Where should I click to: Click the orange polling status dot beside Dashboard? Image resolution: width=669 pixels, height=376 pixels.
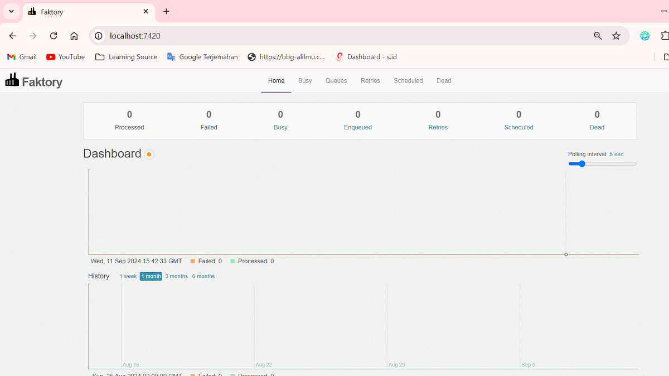pyautogui.click(x=149, y=155)
